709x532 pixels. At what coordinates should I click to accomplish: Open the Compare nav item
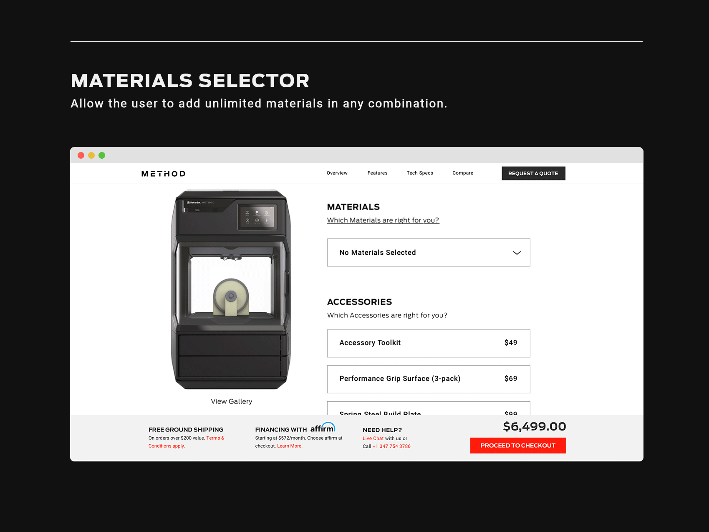[463, 173]
